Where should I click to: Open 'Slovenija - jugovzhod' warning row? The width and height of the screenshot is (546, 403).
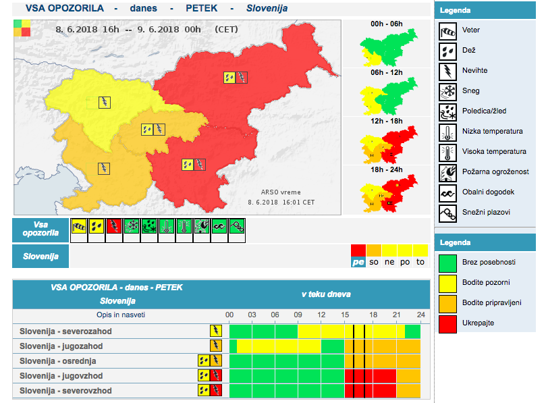(65, 376)
